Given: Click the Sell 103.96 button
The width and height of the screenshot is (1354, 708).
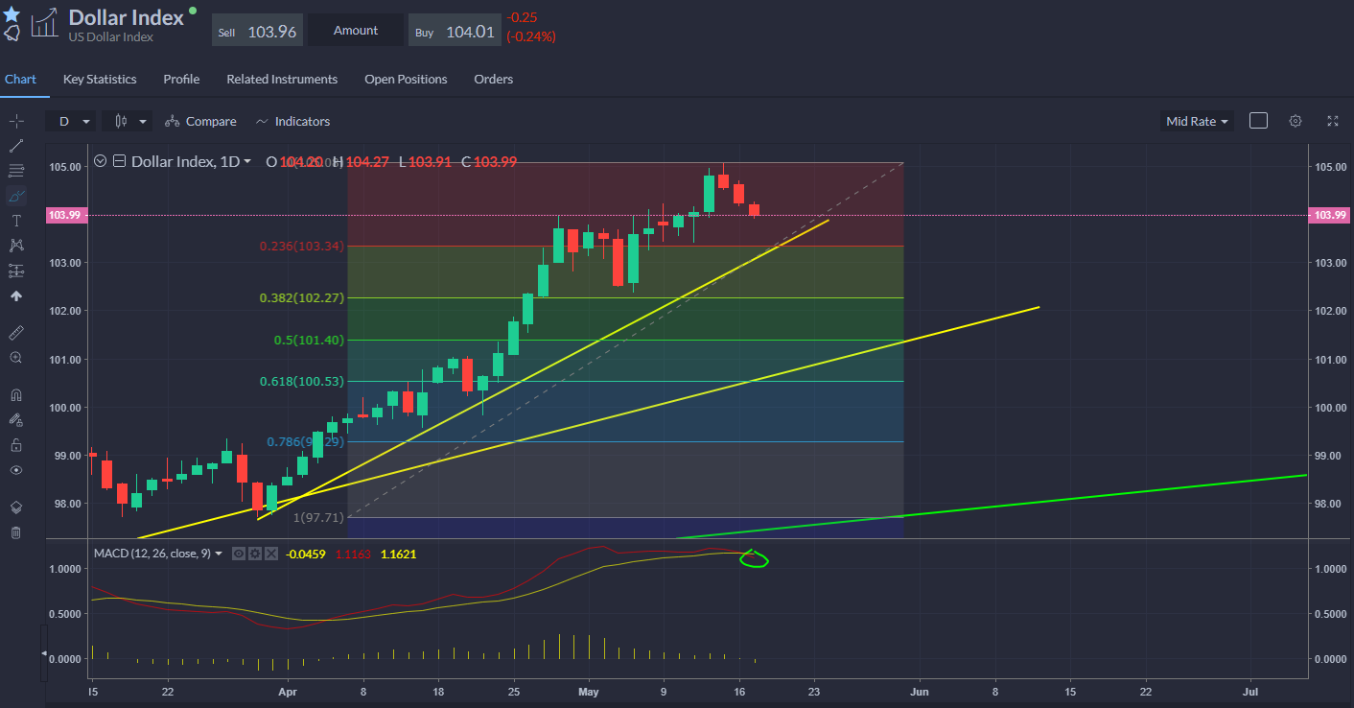Looking at the screenshot, I should point(257,31).
